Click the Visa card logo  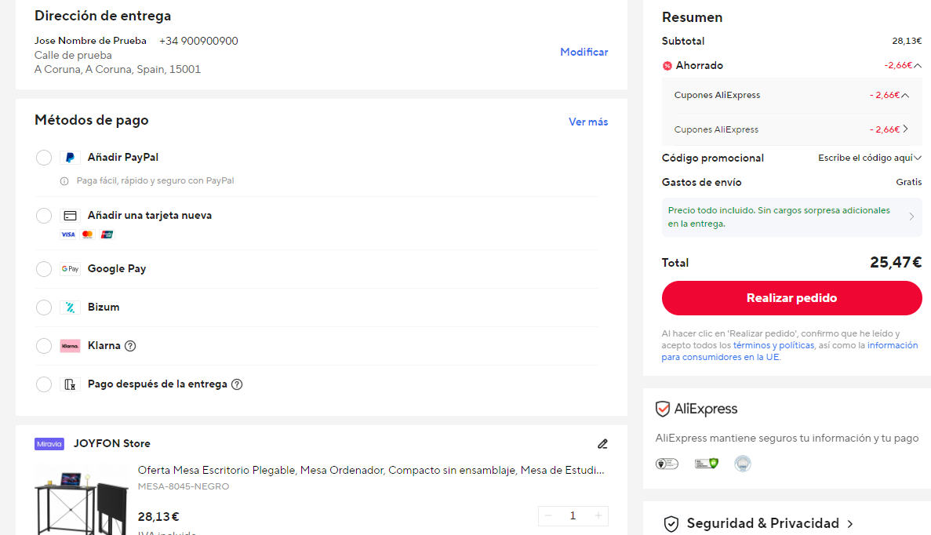pos(68,235)
